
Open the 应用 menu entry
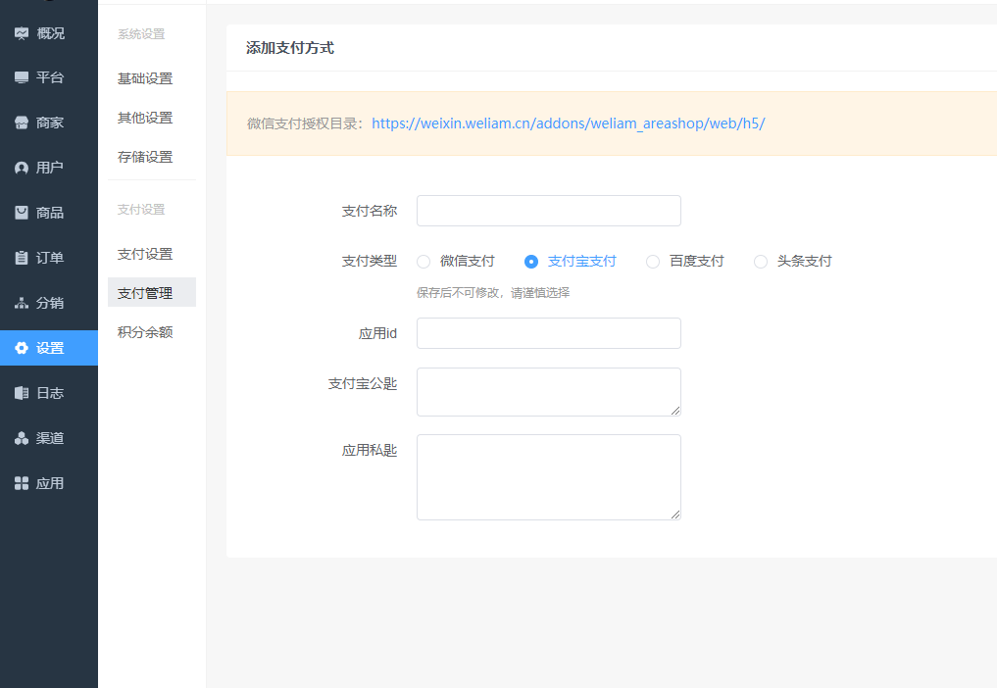[x=49, y=483]
